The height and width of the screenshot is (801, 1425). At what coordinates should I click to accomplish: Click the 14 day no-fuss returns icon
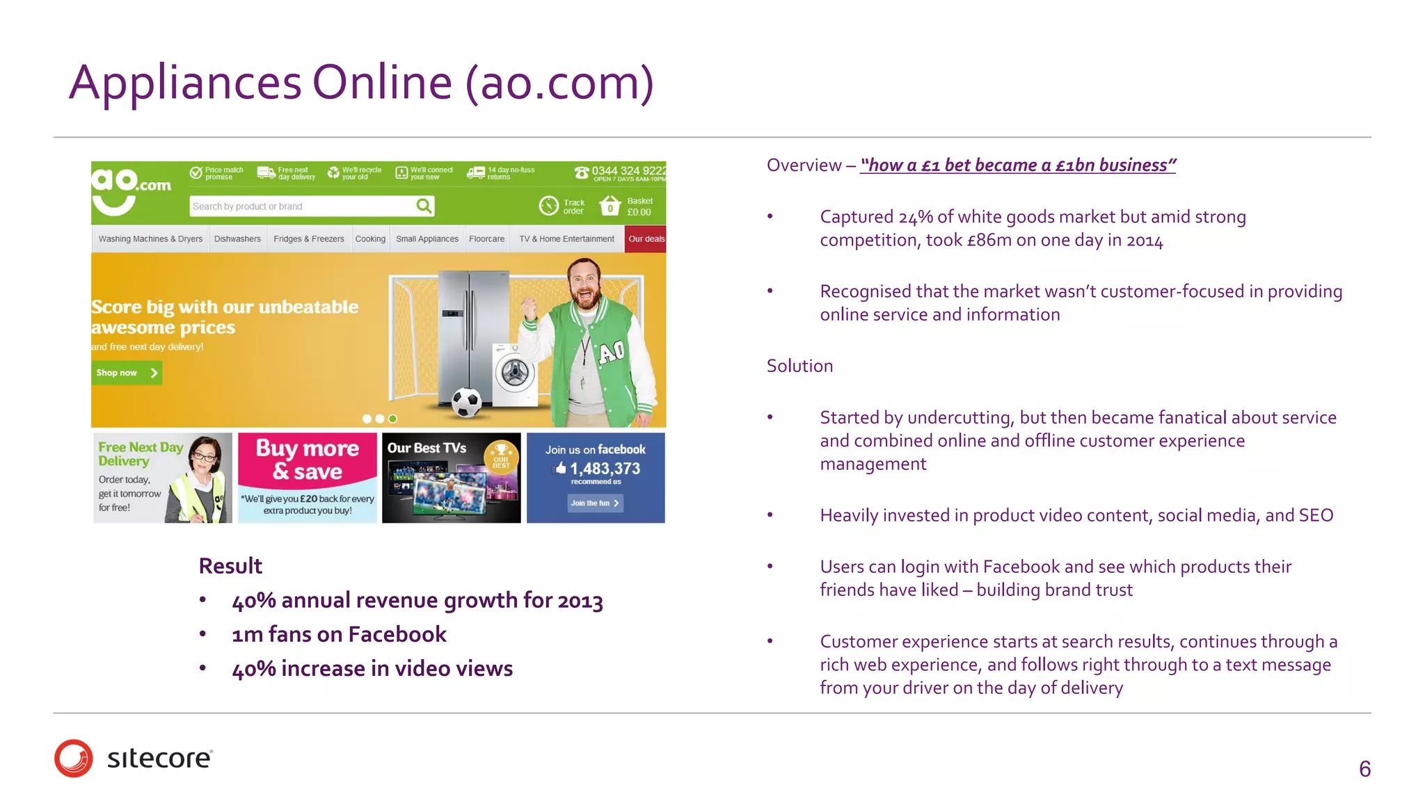[476, 172]
